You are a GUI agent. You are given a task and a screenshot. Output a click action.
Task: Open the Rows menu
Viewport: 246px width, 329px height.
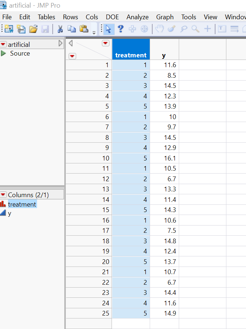pos(70,17)
